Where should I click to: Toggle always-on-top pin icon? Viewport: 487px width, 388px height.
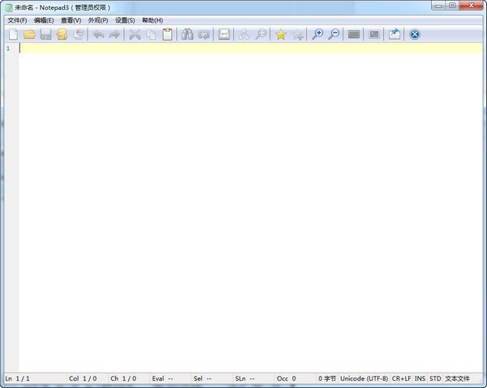394,34
